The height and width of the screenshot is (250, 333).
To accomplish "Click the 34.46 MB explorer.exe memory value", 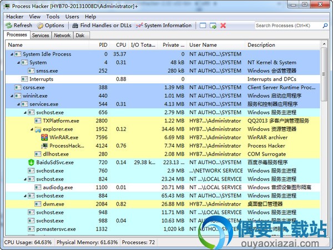I will (x=173, y=129).
